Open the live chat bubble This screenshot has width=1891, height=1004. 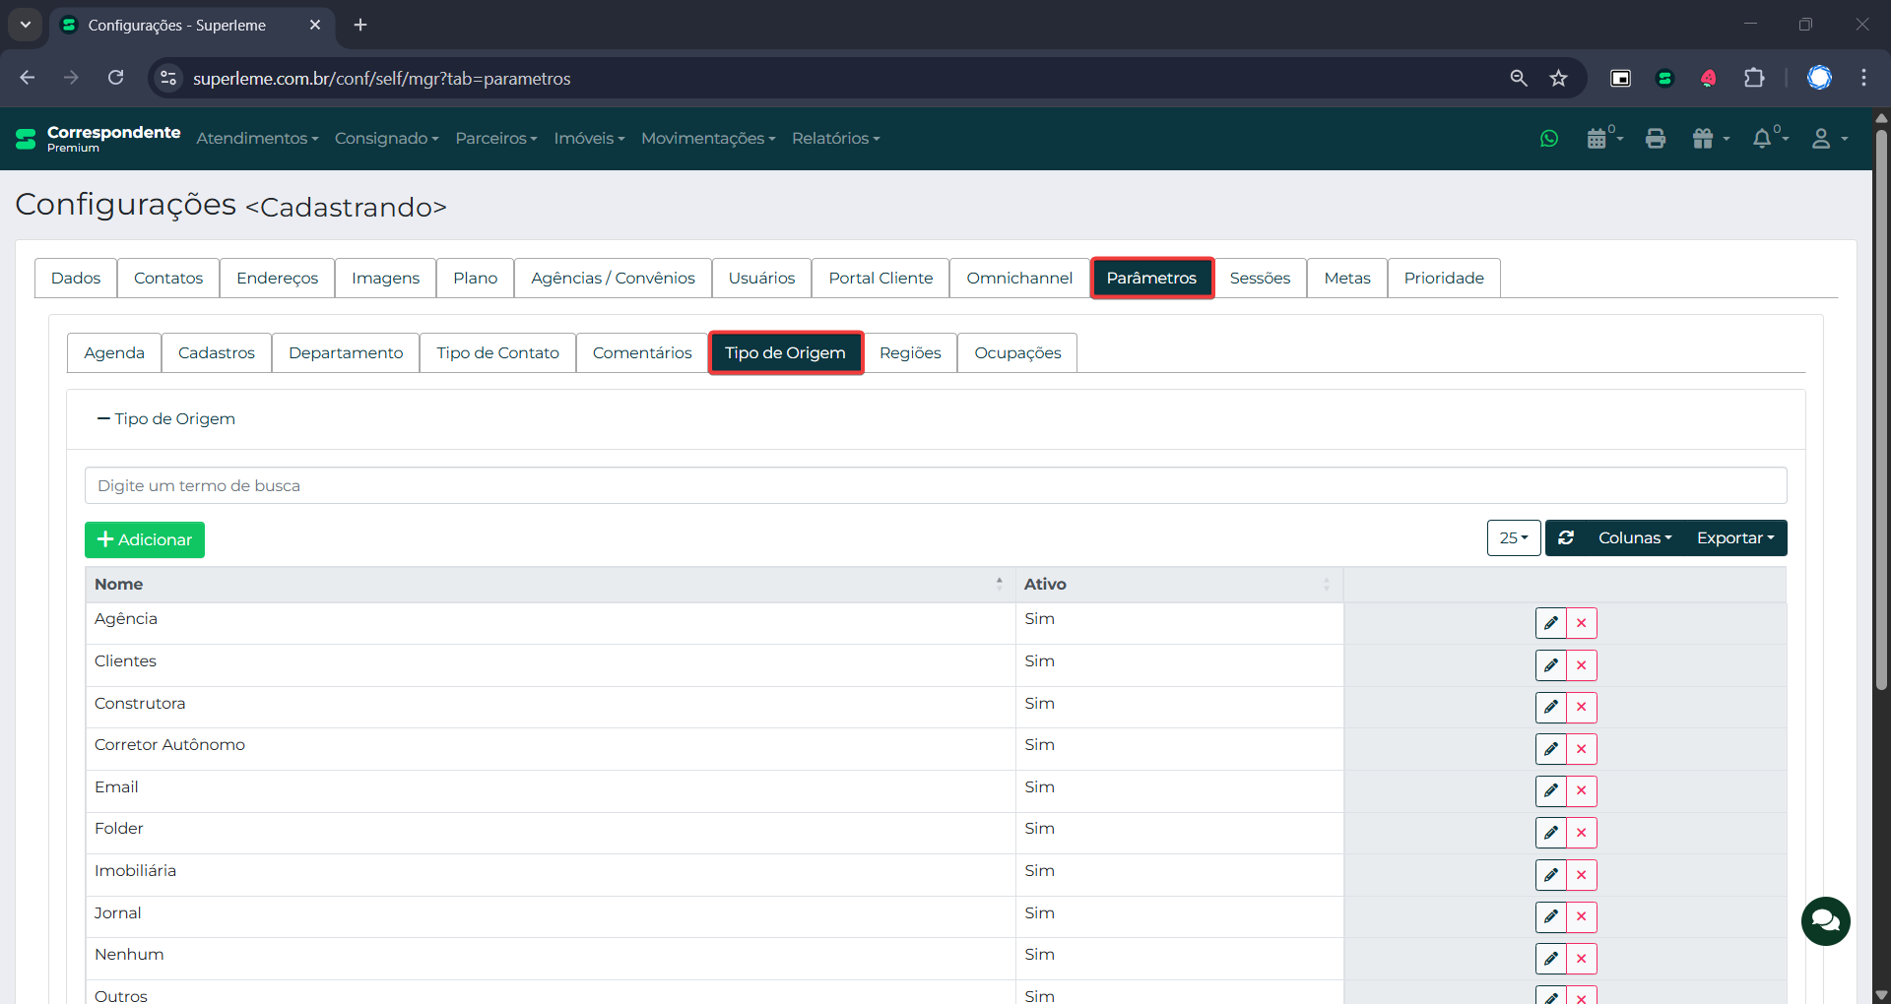click(x=1825, y=920)
